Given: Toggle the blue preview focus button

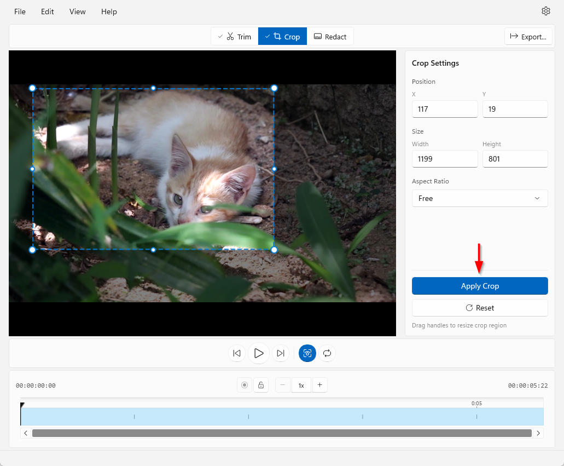Looking at the screenshot, I should coord(307,353).
